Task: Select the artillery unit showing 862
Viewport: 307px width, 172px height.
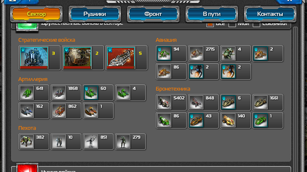Action: 66,111
